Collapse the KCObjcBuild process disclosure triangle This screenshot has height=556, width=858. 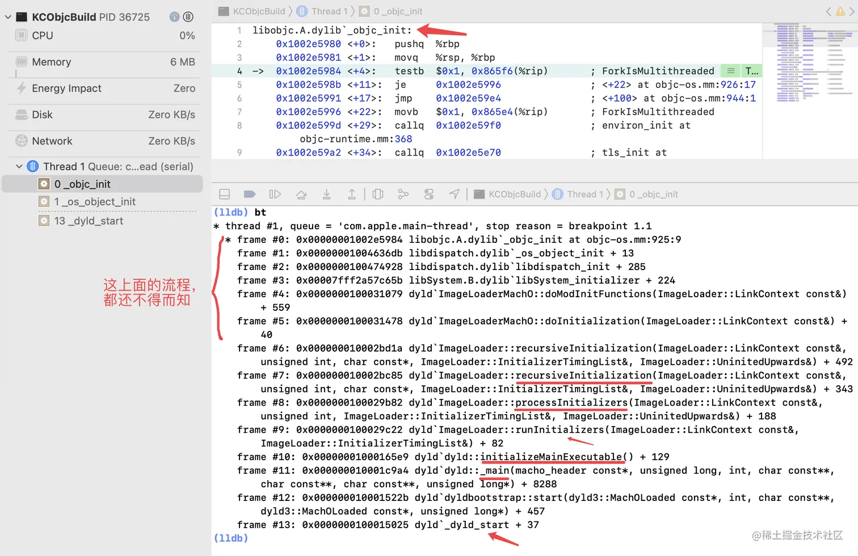(8, 17)
